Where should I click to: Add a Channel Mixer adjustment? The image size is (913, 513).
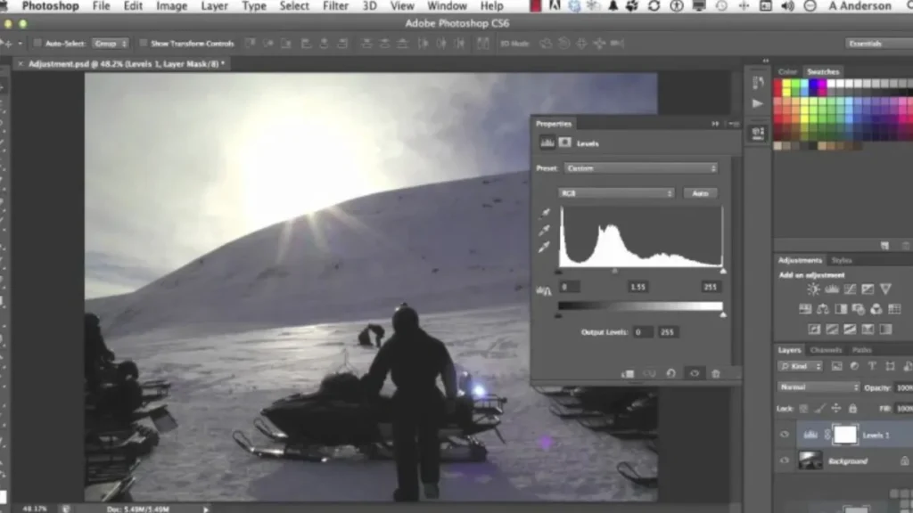[x=876, y=309]
